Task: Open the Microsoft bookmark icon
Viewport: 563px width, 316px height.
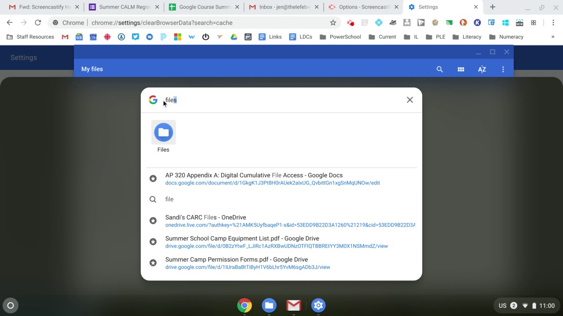Action: [x=178, y=37]
